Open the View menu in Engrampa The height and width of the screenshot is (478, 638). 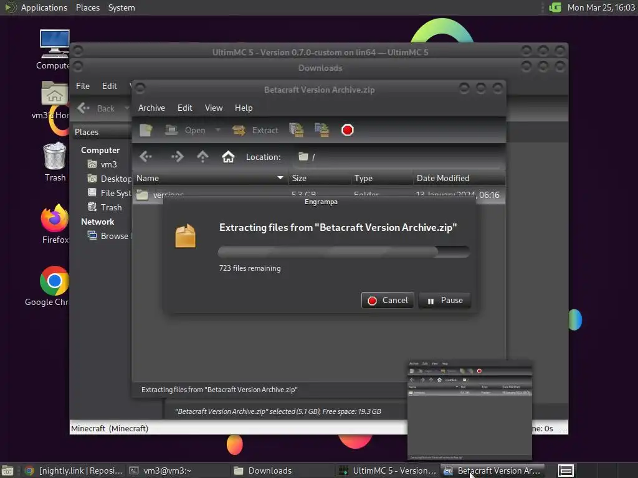click(x=214, y=108)
